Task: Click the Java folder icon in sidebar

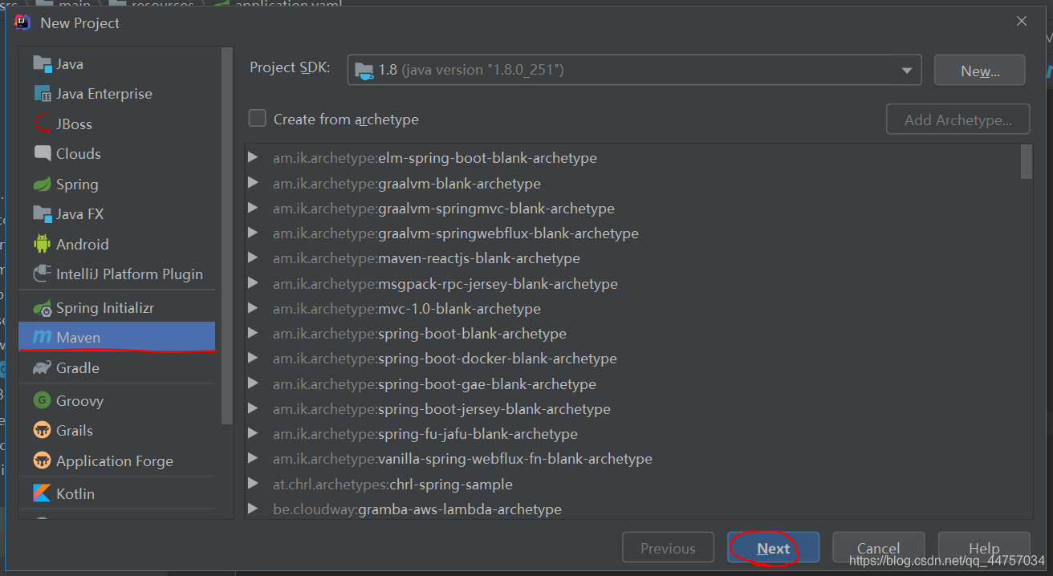Action: click(42, 64)
